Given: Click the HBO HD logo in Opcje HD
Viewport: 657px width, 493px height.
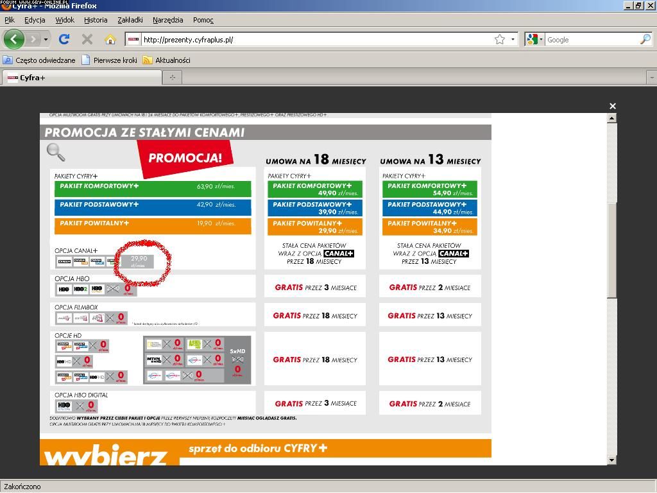Looking at the screenshot, I should click(64, 361).
